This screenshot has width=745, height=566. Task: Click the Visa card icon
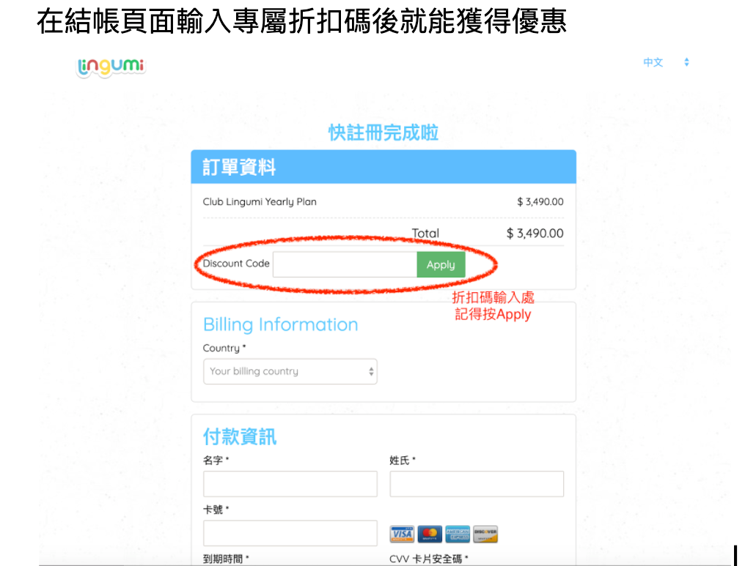click(x=402, y=534)
